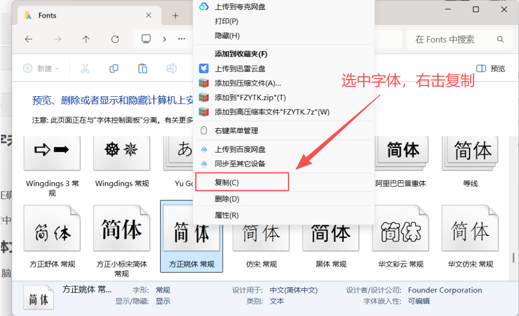Choose 添加到收藏夹(F) from context menu

tap(284, 53)
